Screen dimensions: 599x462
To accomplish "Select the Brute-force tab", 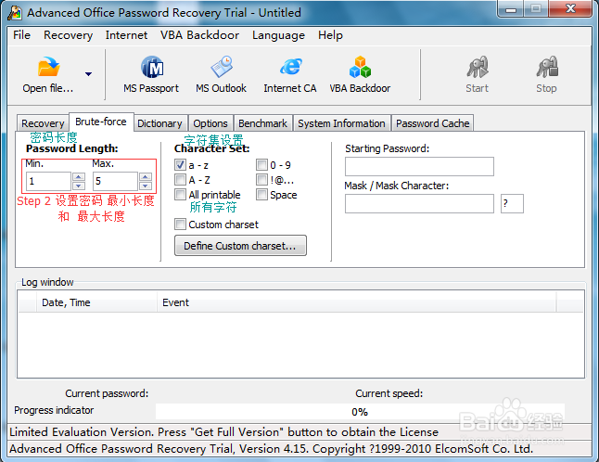I will tap(101, 122).
